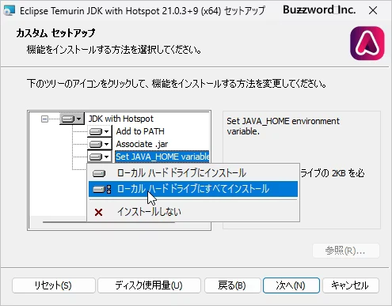This screenshot has width=392, height=306.
Task: Open JDK with Hotspot install option dropdown
Action: coord(72,119)
